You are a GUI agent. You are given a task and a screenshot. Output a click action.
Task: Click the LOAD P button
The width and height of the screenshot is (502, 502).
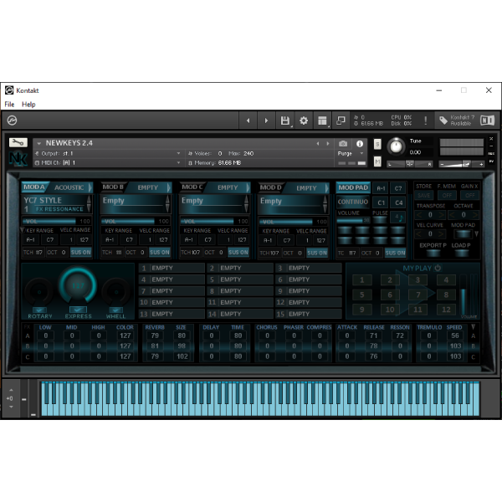[461, 253]
